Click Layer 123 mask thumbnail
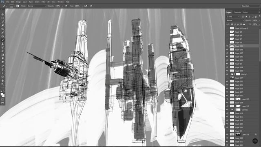This screenshot has height=147, width=261. (238, 106)
